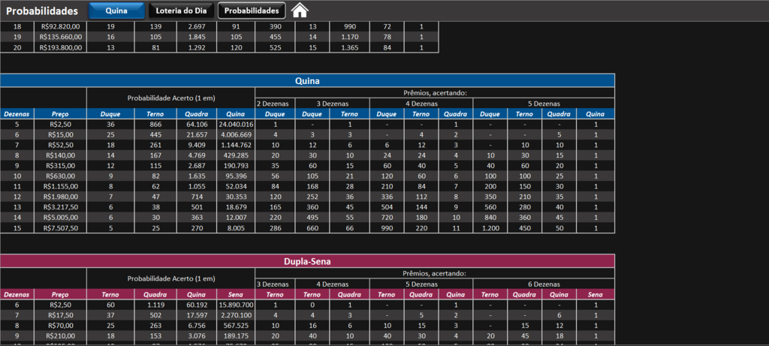Select the 1.200 prize cell in Quina table

point(490,228)
